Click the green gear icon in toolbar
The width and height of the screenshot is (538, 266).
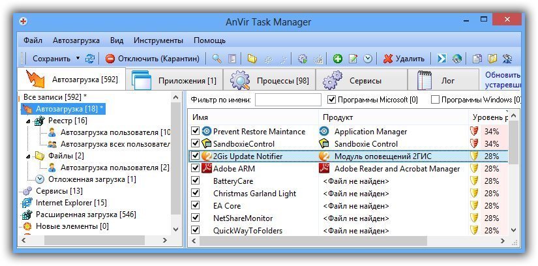click(303, 59)
